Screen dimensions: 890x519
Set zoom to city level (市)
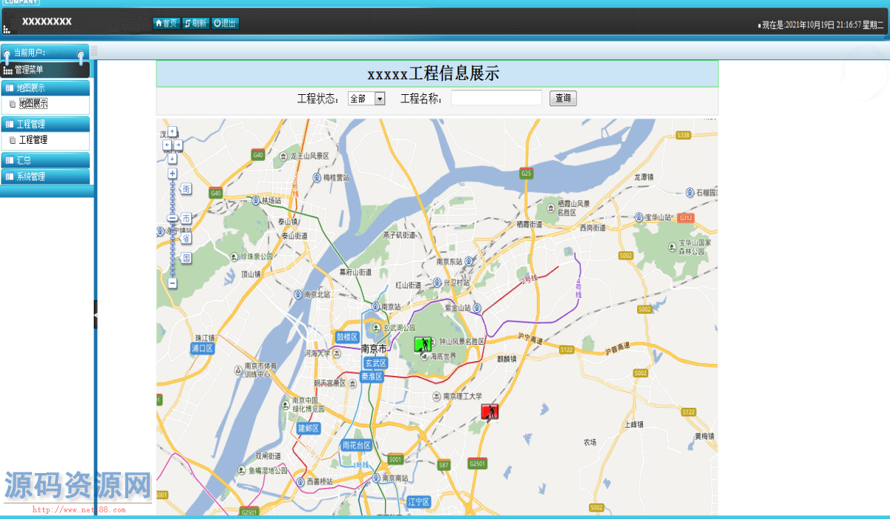click(186, 218)
